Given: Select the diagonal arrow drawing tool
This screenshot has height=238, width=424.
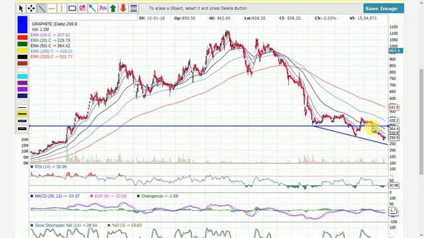Looking at the screenshot, I should 93,9.
